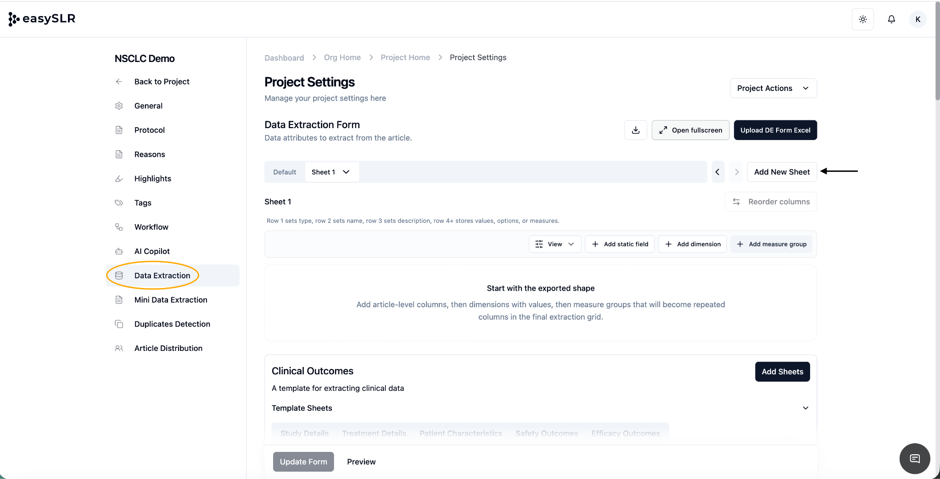Go to Duplicates Detection settings
The width and height of the screenshot is (940, 479).
click(172, 324)
